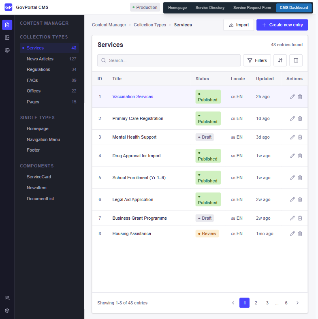The height and width of the screenshot is (319, 318).
Task: Click the Status column header
Action: 202,79
